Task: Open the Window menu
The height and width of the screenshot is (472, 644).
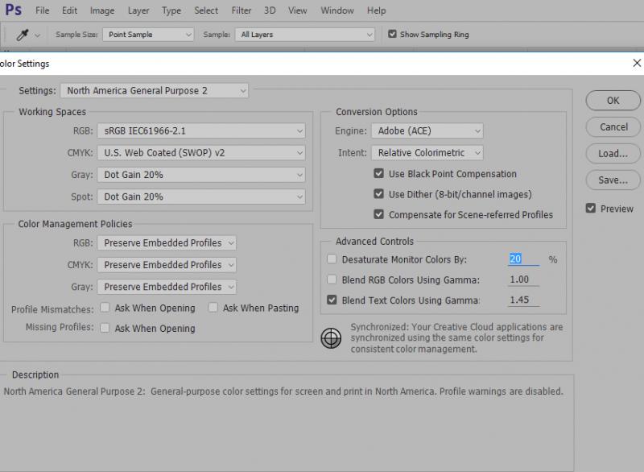Action: (x=337, y=10)
